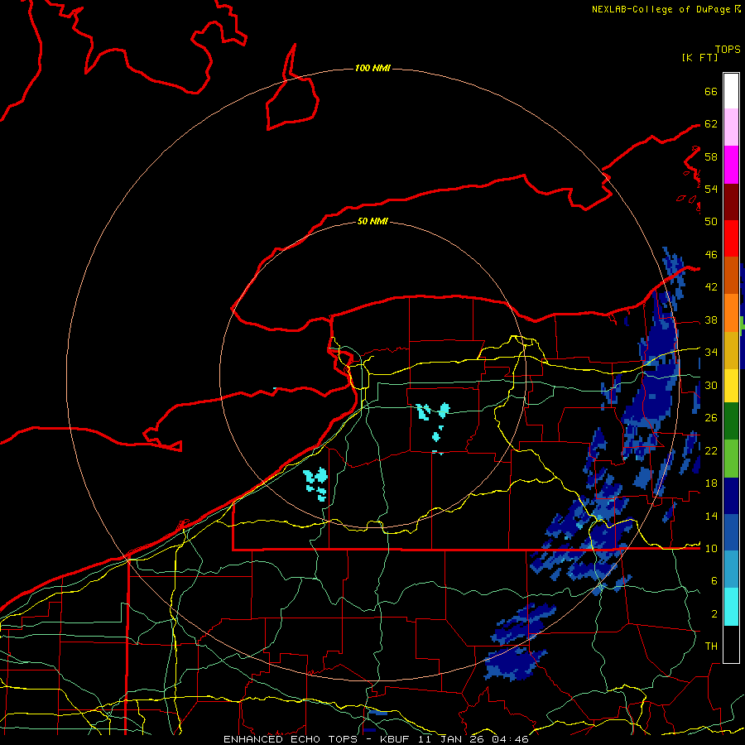
Task: Click the light green legend swatch
Action: [x=731, y=459]
